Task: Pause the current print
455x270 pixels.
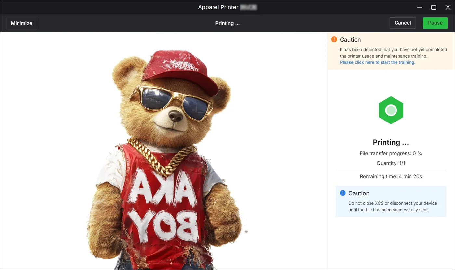Action: pyautogui.click(x=435, y=23)
